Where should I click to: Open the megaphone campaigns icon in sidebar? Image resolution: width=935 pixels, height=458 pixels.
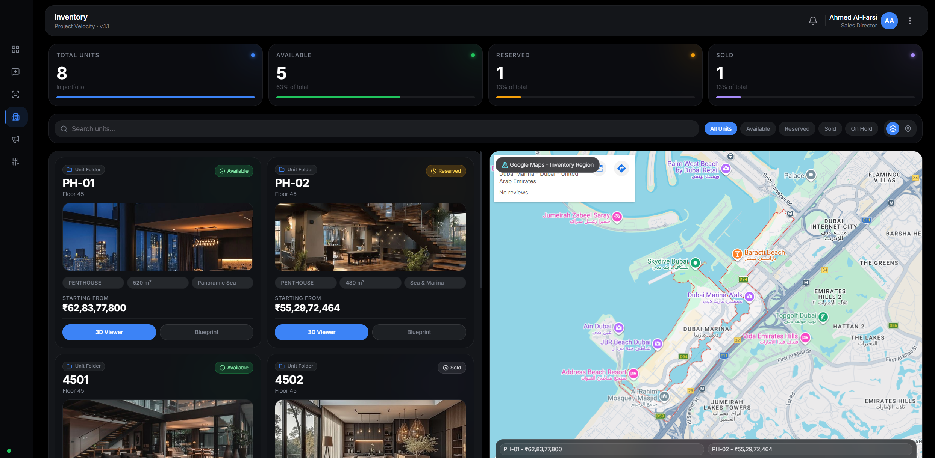click(x=15, y=139)
